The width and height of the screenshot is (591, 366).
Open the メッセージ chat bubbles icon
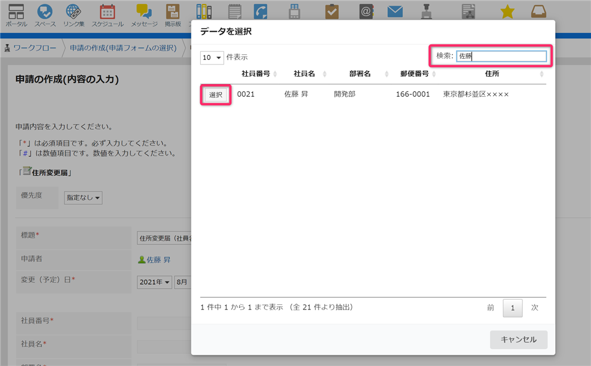coord(144,15)
